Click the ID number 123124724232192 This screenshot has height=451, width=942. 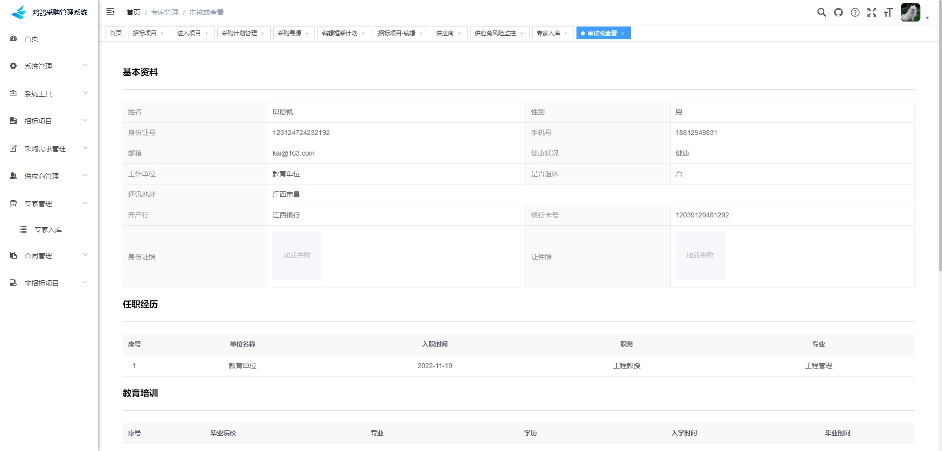[301, 133]
